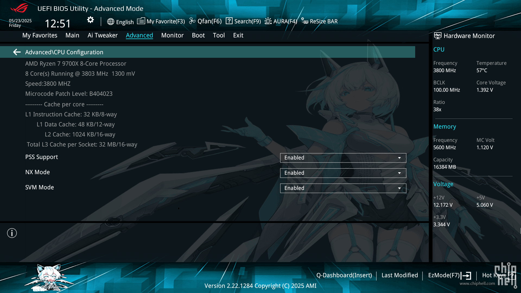Click the My Favorite list icon
Image resolution: width=521 pixels, height=293 pixels.
141,21
